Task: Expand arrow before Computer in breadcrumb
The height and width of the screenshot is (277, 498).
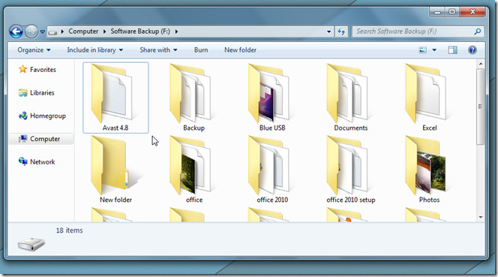Action: (62, 32)
